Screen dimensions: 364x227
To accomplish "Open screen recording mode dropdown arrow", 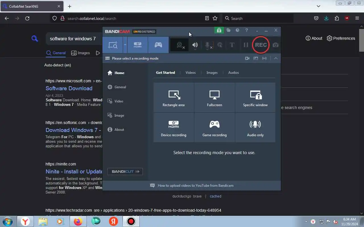I will 125,45.
